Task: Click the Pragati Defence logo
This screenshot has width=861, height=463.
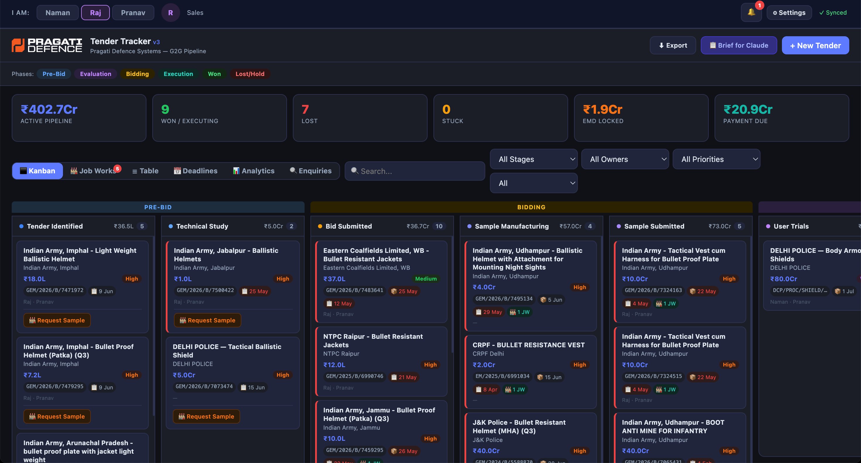Action: [47, 45]
